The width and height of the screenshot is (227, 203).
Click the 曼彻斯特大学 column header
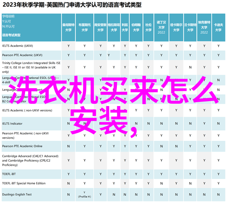pyautogui.click(x=68, y=27)
